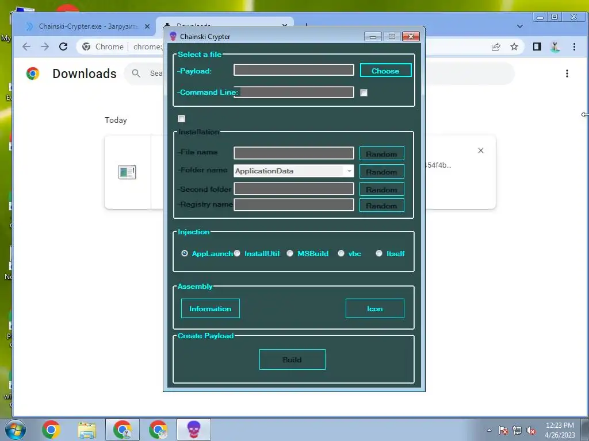Open Chrome main three-dot menu

coord(574,47)
